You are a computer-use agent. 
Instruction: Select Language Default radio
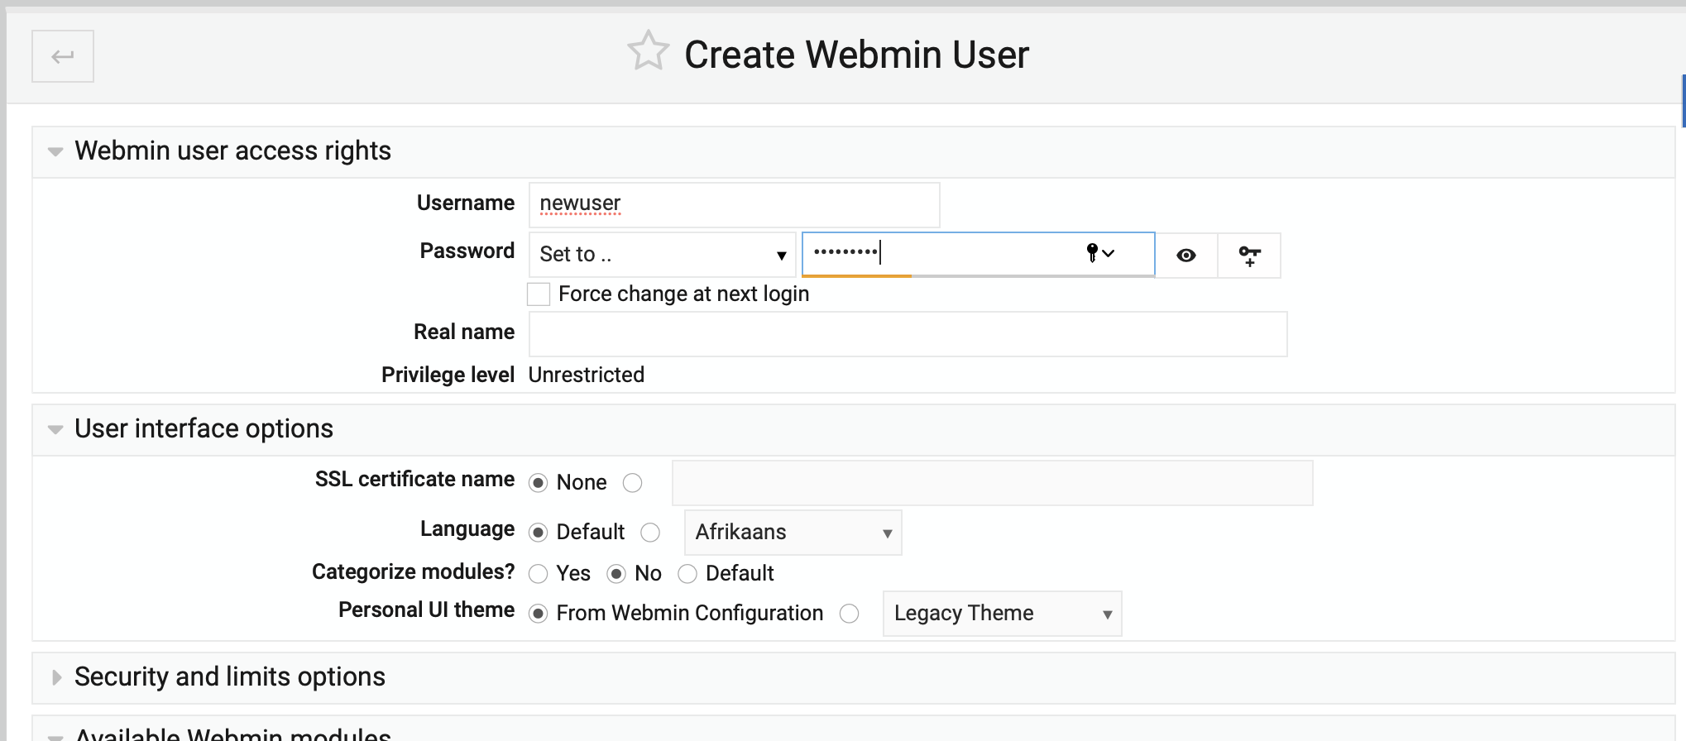pos(538,533)
